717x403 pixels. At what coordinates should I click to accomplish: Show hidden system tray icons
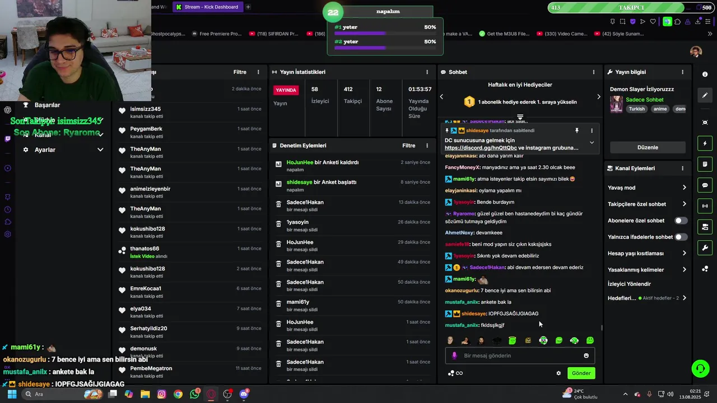pos(625,394)
